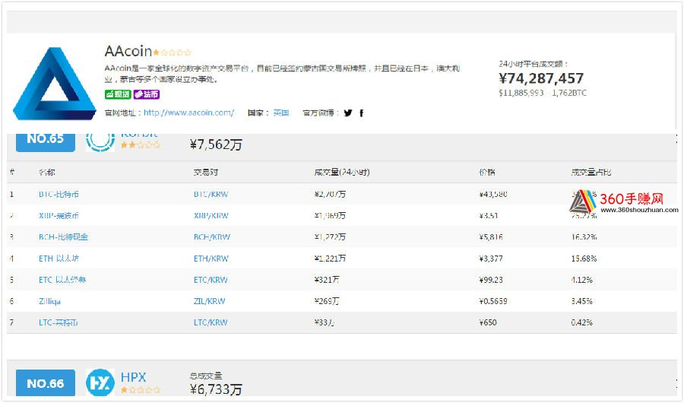Open AAcoin Facebook page icon
This screenshot has height=403, width=684.
click(x=361, y=113)
